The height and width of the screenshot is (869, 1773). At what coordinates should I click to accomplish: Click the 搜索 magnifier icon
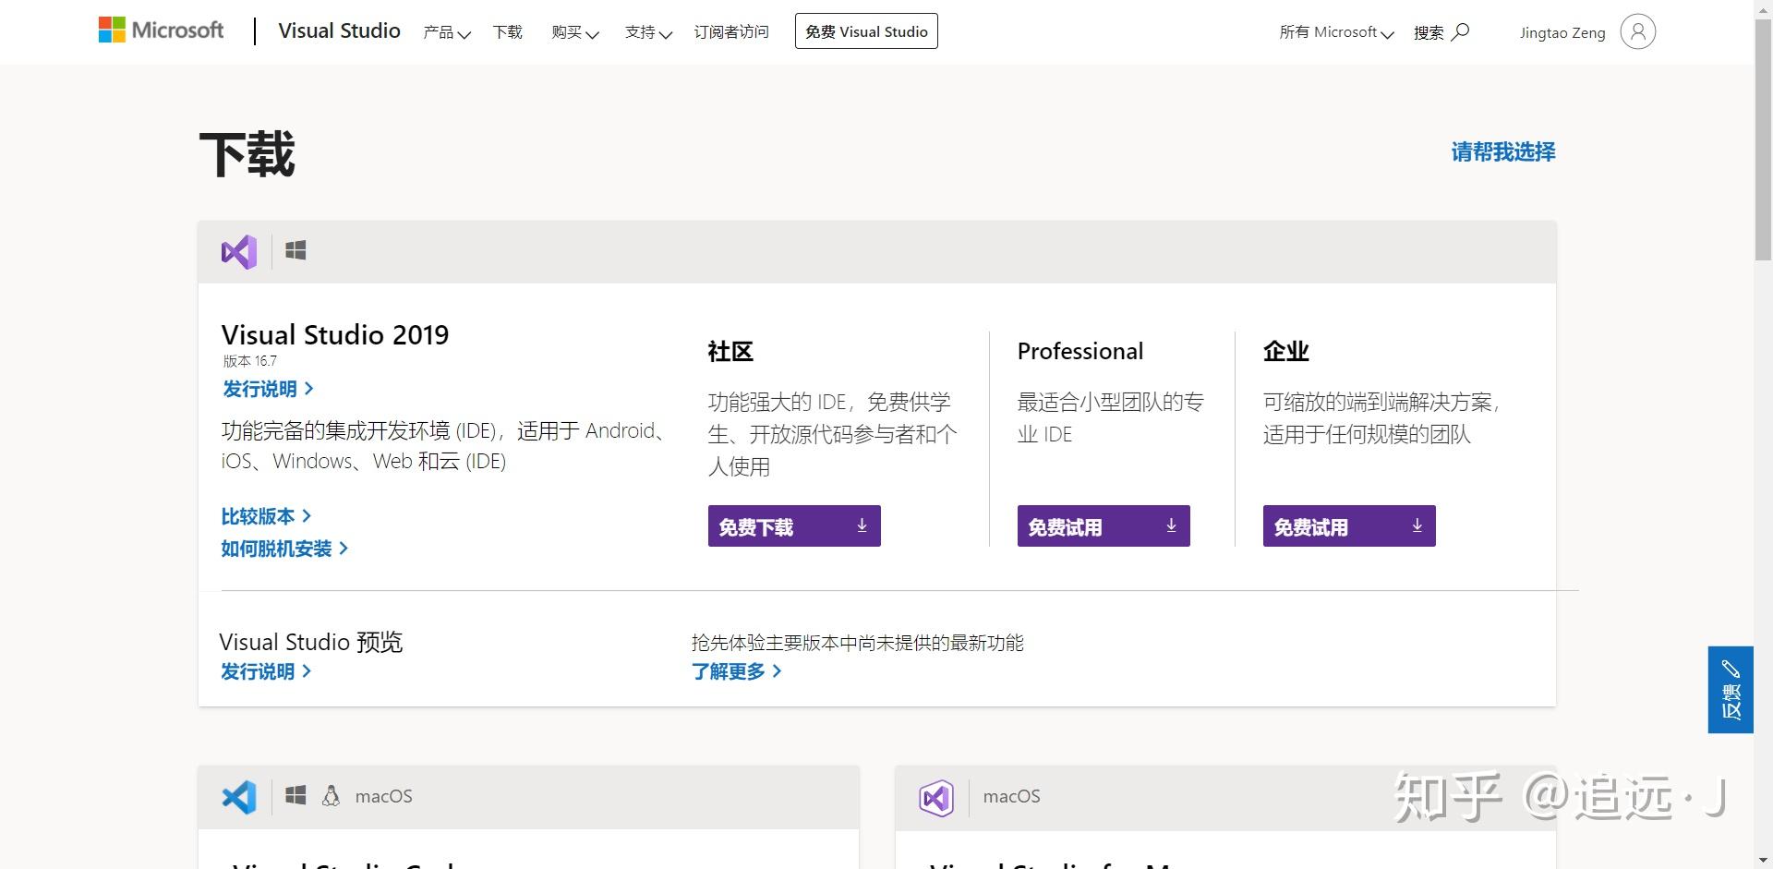[x=1460, y=32]
